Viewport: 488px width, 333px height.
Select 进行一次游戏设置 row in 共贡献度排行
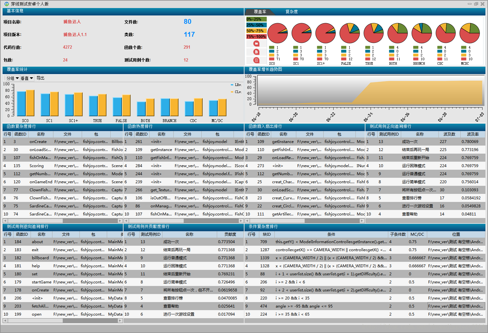click(x=184, y=314)
